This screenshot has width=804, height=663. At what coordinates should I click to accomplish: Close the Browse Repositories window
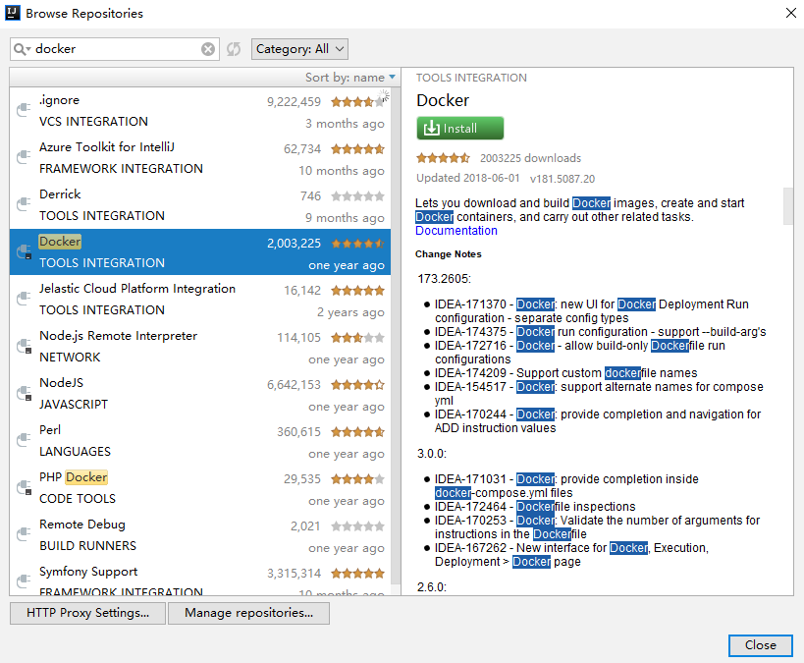click(x=790, y=13)
